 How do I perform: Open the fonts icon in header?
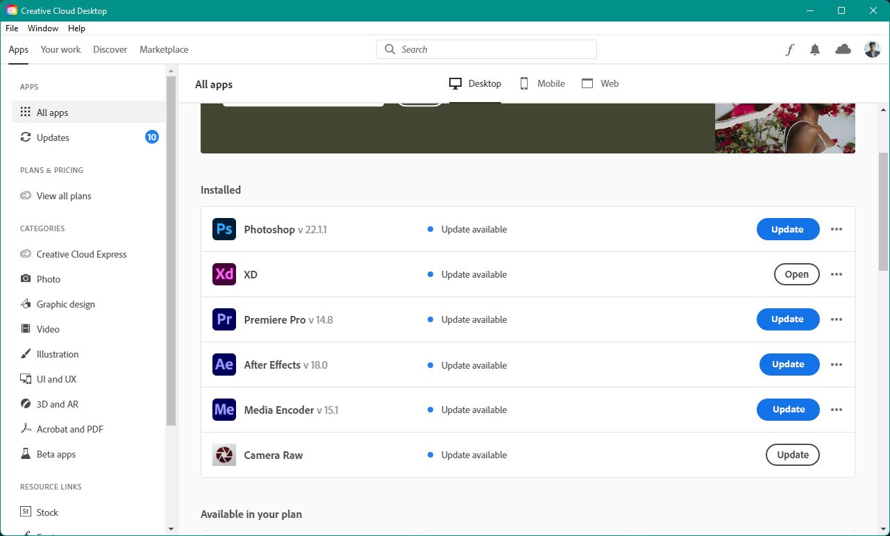tap(789, 49)
